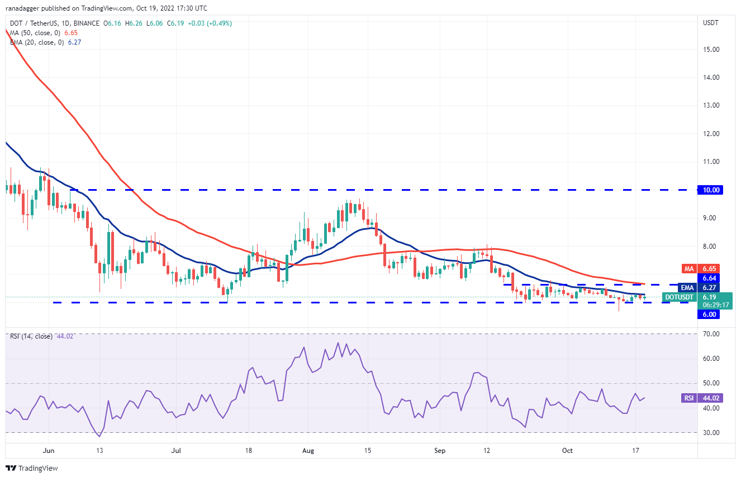Click the 15.00 level on the price axis

pyautogui.click(x=710, y=49)
